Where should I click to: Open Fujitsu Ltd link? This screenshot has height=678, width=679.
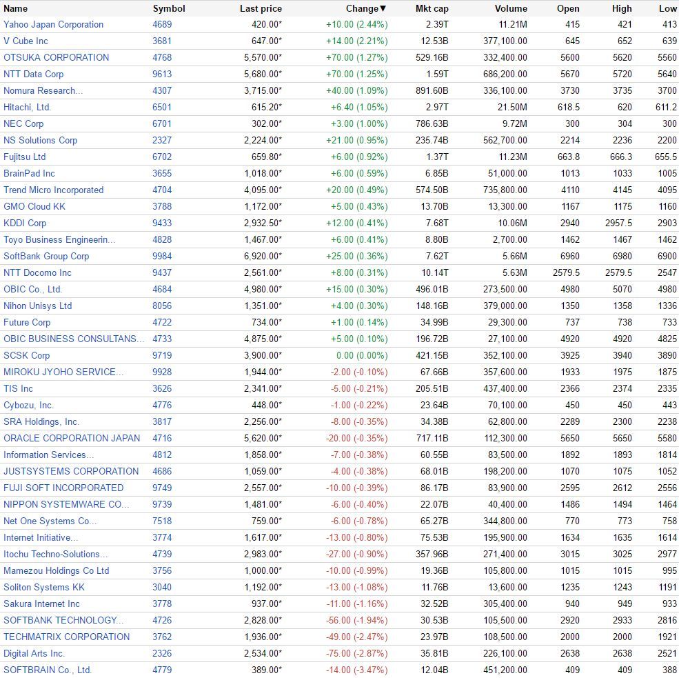24,157
